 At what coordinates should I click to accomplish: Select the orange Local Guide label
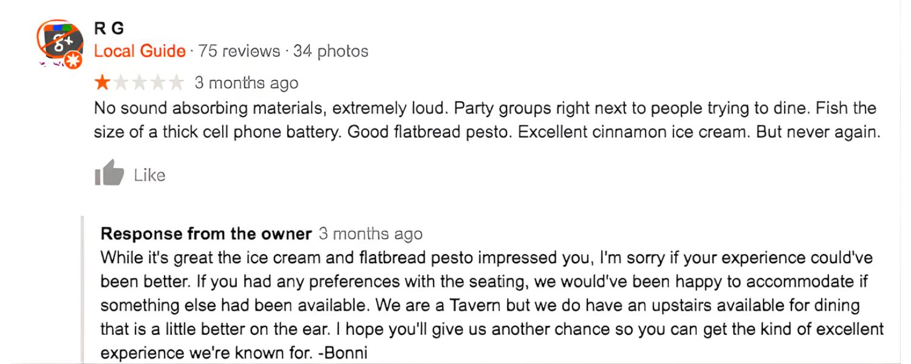click(x=140, y=51)
